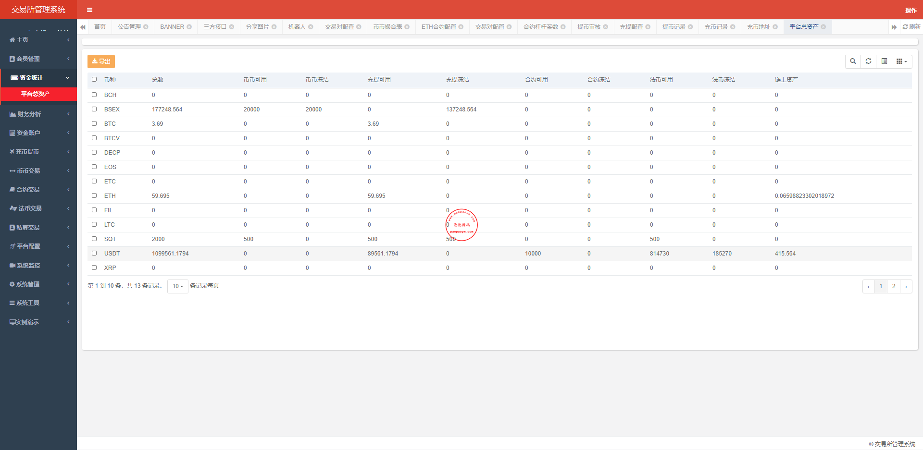Image resolution: width=923 pixels, height=450 pixels.
Task: Toggle the table card view icon
Action: click(884, 61)
